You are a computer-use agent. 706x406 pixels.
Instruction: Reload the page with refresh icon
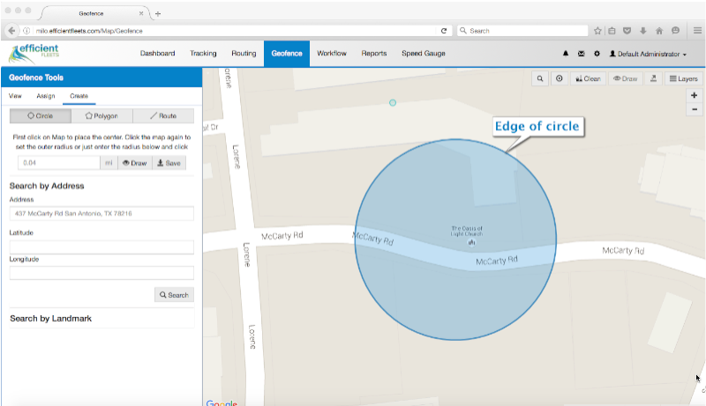coord(444,31)
